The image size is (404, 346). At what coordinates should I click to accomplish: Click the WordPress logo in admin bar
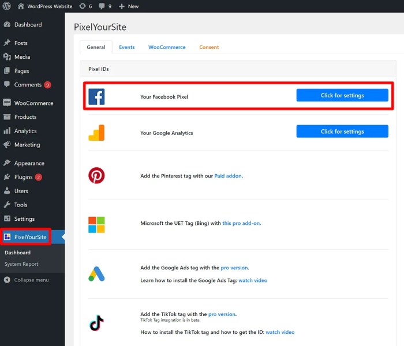point(7,6)
